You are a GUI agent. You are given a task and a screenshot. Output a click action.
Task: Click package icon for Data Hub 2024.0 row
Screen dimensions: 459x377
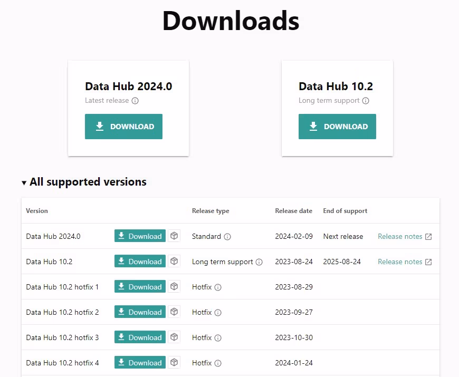point(174,236)
